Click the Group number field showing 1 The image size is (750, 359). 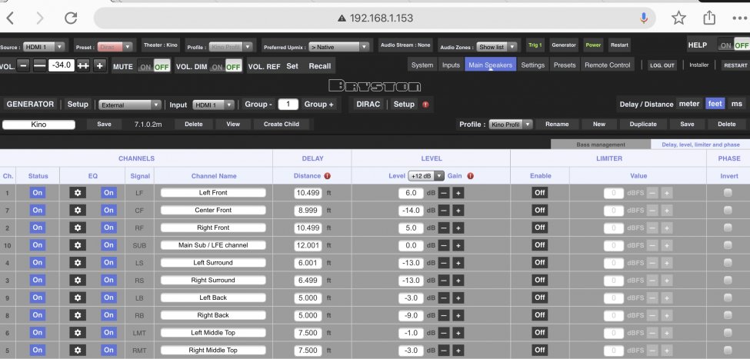coord(288,105)
